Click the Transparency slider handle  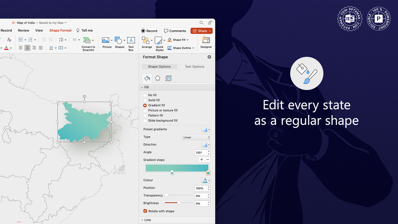166,195
